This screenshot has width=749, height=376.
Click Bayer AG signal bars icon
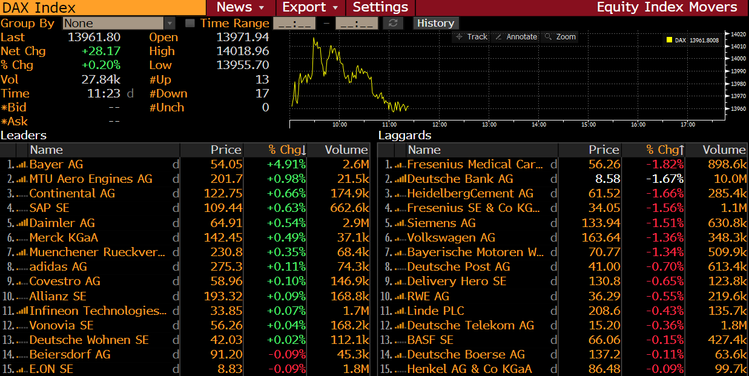(22, 165)
